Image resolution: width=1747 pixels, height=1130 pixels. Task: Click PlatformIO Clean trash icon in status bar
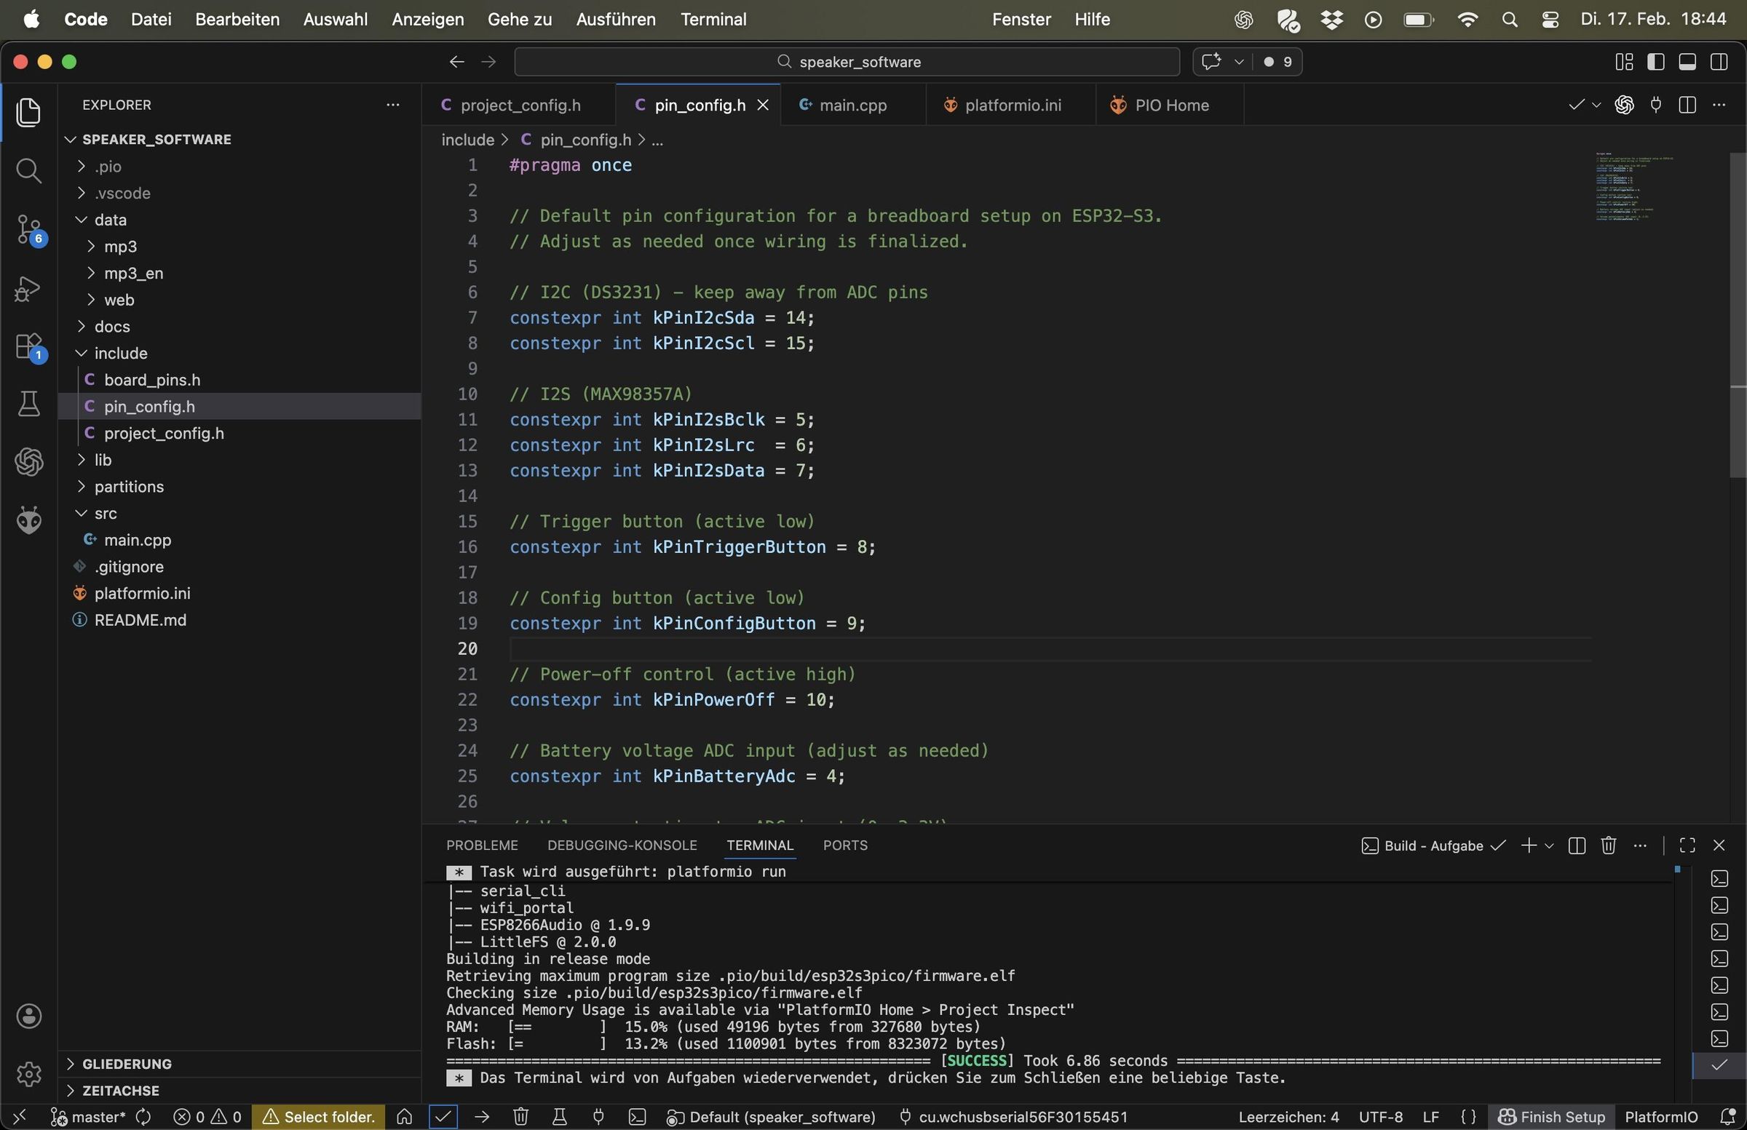click(x=521, y=1117)
